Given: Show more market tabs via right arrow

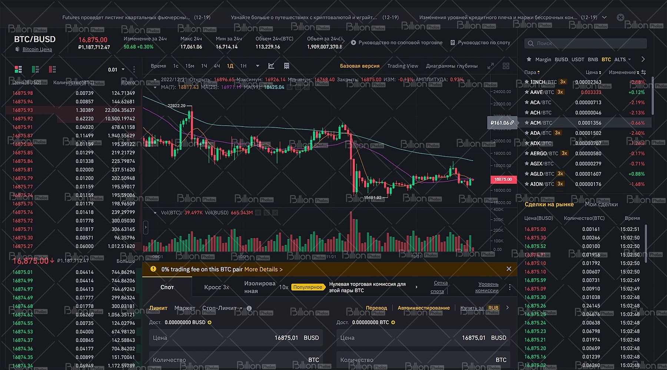Looking at the screenshot, I should (643, 59).
